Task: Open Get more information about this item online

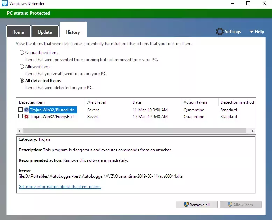Action: tap(60, 187)
